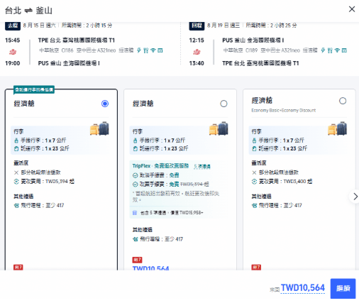Click the arrival time 19:00

click(13, 63)
